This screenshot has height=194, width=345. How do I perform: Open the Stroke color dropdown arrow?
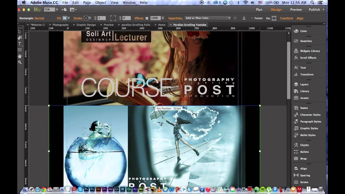click(90, 18)
